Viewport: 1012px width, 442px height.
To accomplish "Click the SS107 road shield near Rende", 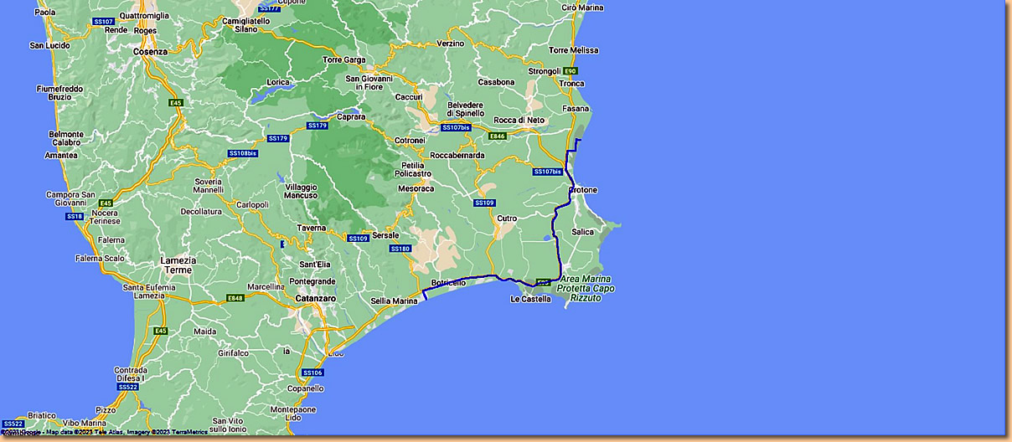I will pos(105,20).
